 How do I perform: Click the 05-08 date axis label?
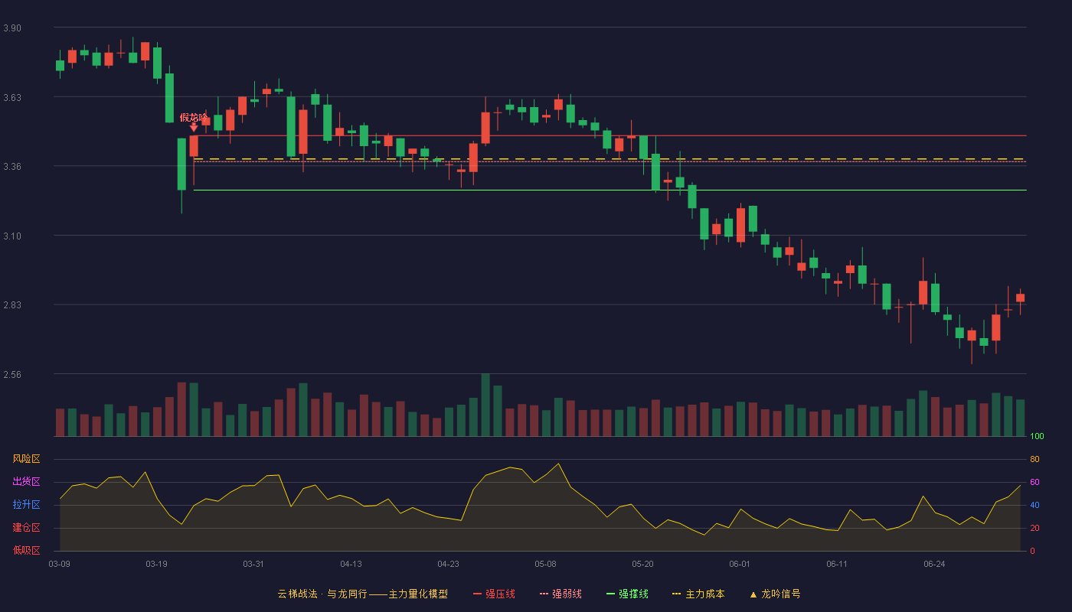545,564
